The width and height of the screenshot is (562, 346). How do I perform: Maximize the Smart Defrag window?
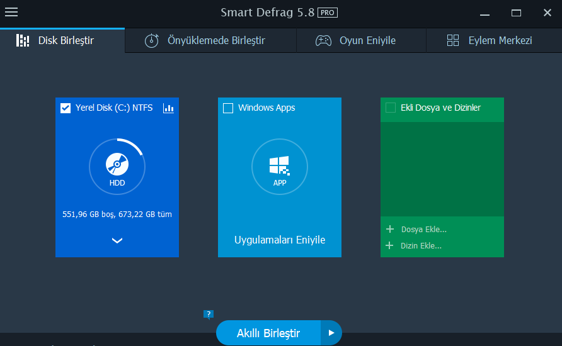point(516,13)
